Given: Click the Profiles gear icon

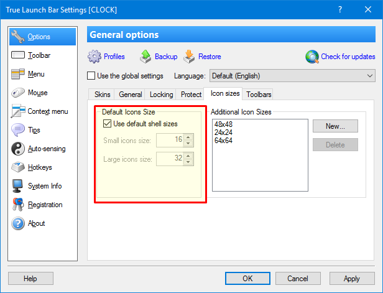Looking at the screenshot, I should pyautogui.click(x=95, y=57).
